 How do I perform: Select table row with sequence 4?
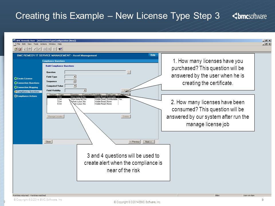click(x=89, y=104)
